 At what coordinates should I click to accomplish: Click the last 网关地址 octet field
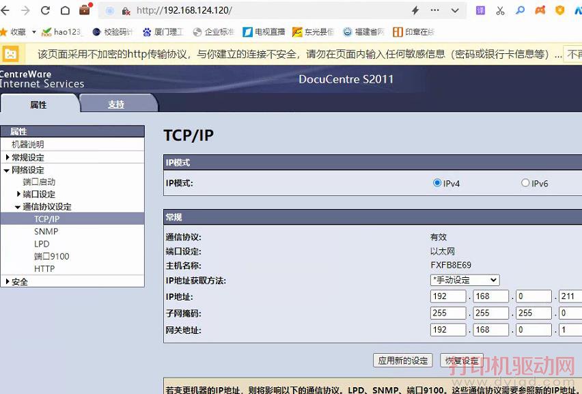(570, 330)
